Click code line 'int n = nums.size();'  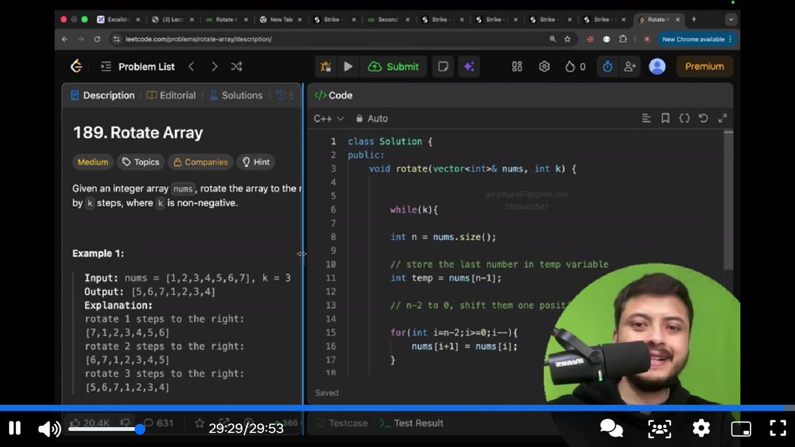point(443,237)
